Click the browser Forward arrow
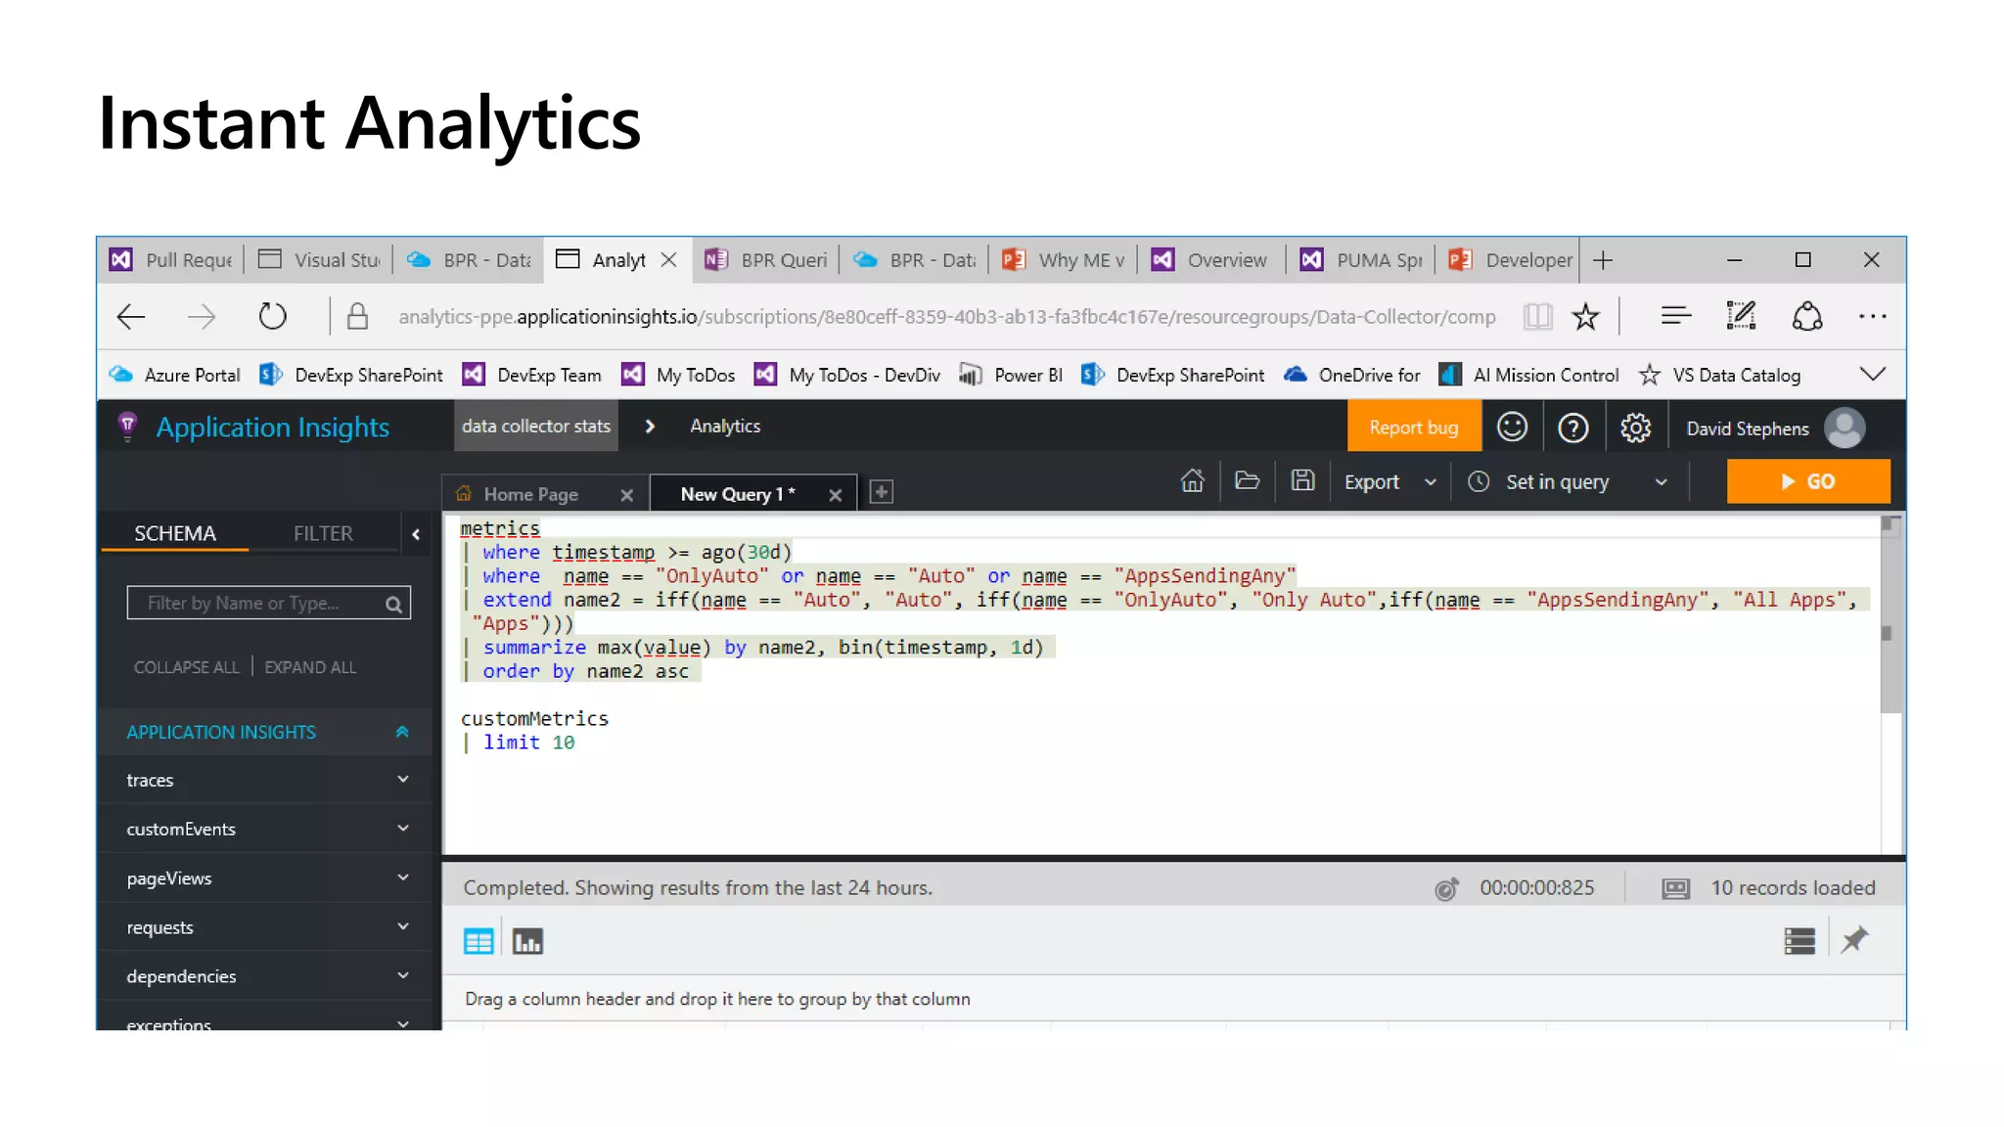Image resolution: width=2004 pixels, height=1127 pixels. coord(202,316)
